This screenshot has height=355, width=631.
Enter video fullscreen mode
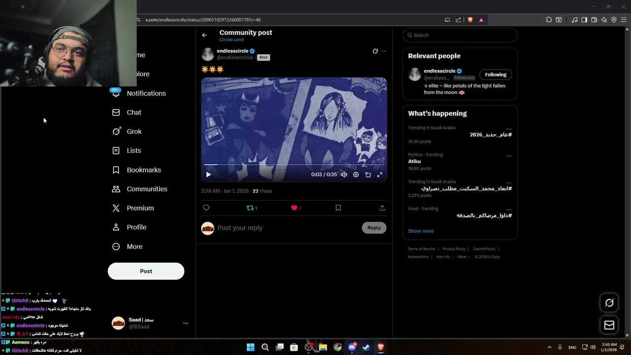click(x=380, y=175)
